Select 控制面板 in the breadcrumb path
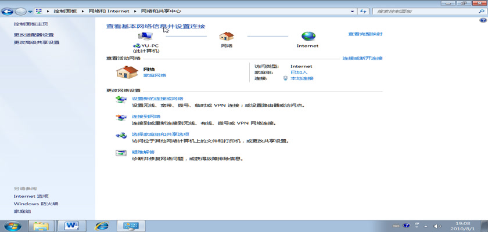This screenshot has height=232, width=488. click(67, 11)
